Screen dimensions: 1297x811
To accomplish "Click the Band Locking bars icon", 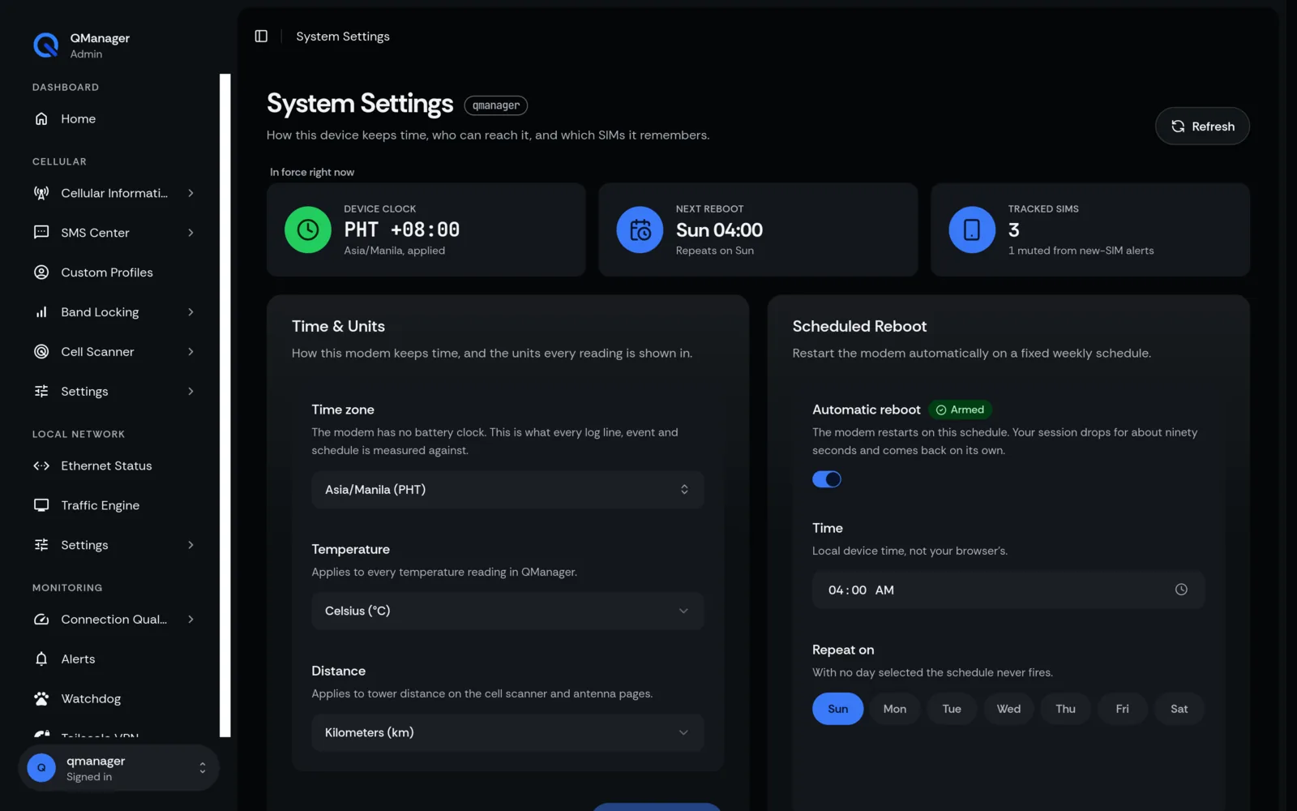I will [41, 312].
